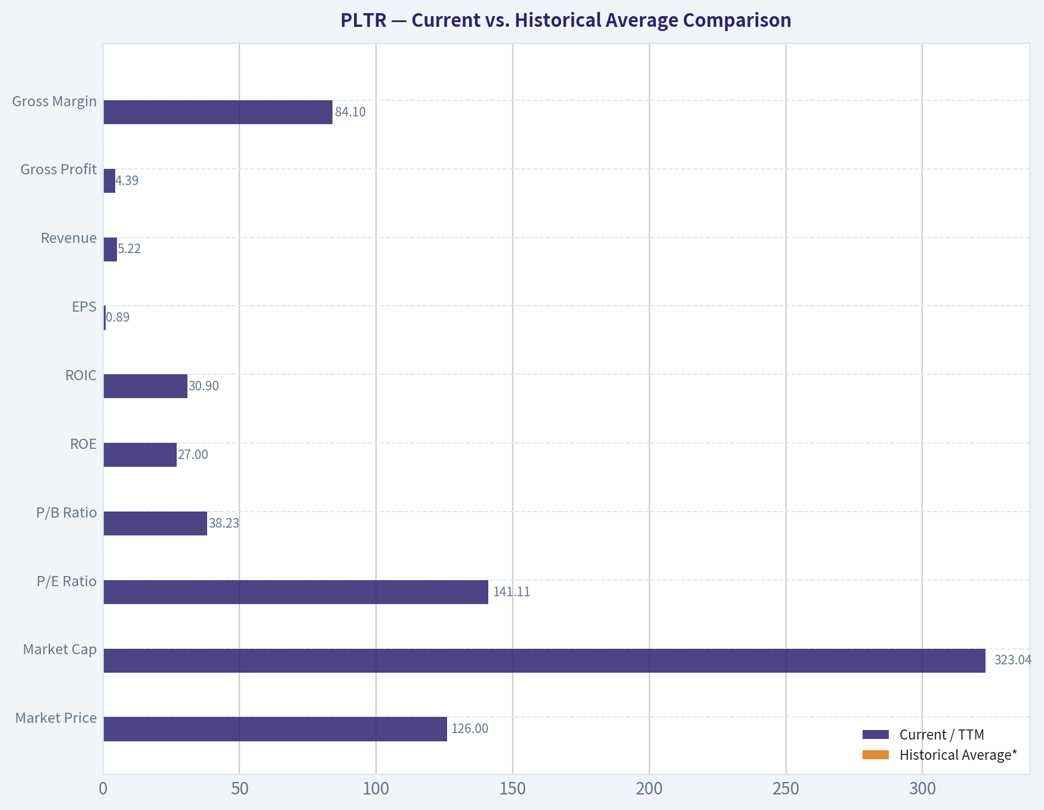The image size is (1044, 810).
Task: Click the Market Cap bar
Action: point(544,661)
